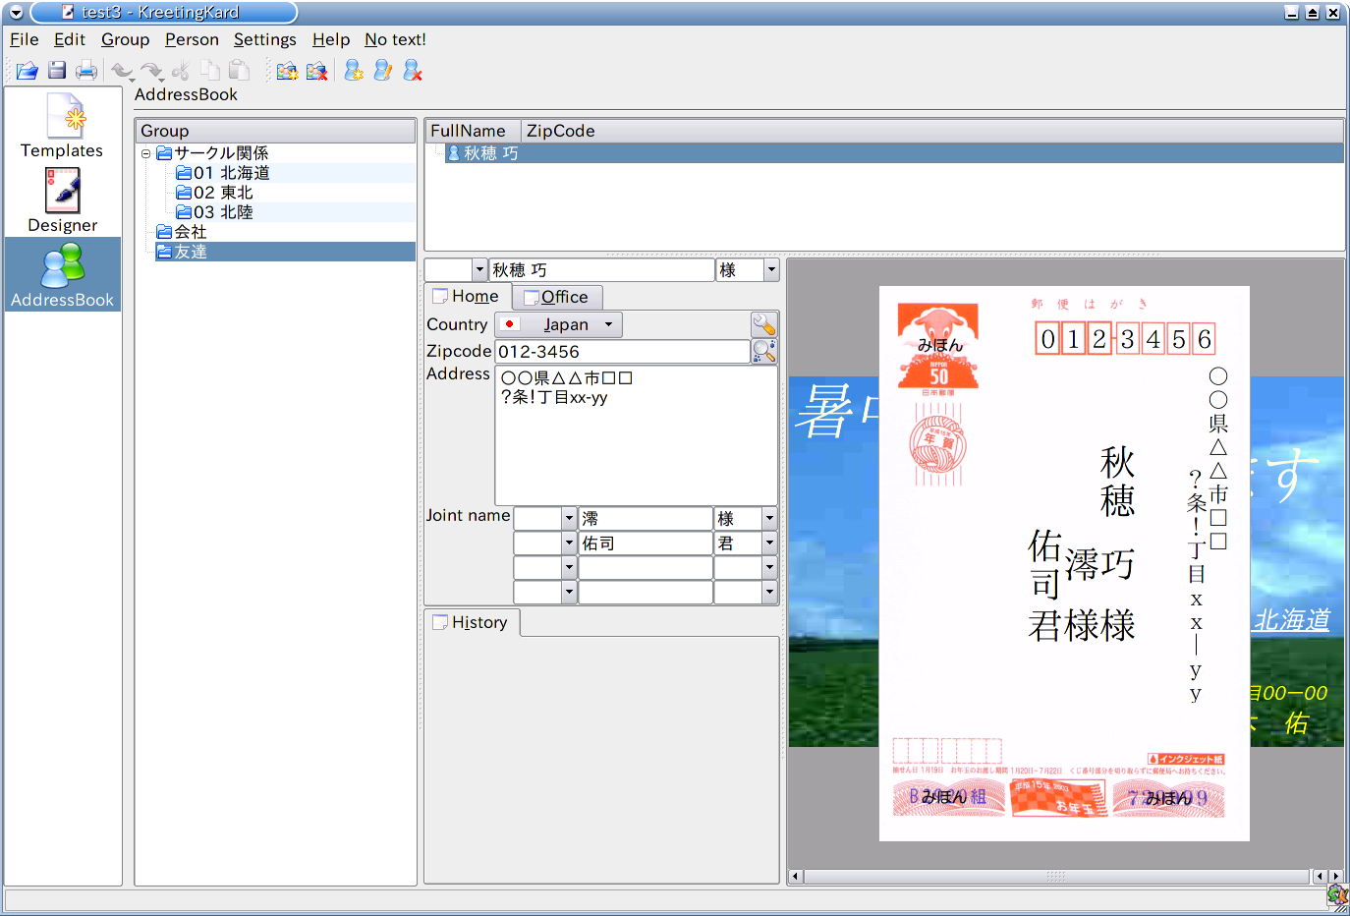The width and height of the screenshot is (1350, 916).
Task: Click the Edit person pencil icon
Action: pos(383,71)
